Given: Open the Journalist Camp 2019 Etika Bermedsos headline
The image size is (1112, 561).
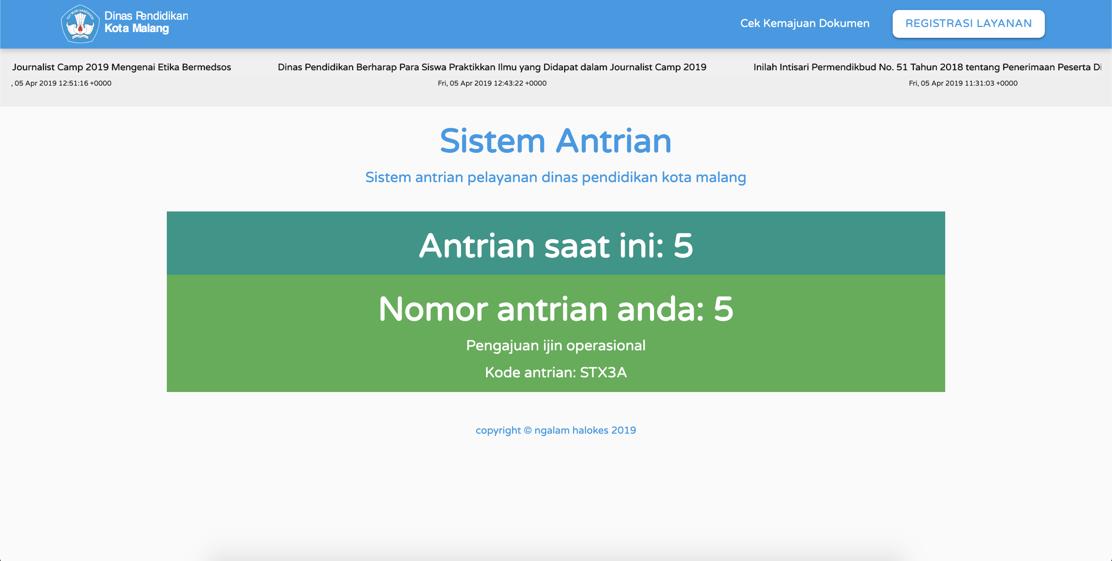Looking at the screenshot, I should tap(122, 67).
